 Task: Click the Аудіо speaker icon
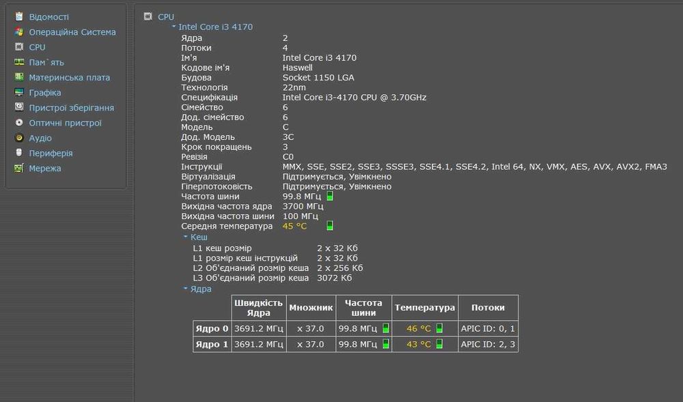[18, 138]
